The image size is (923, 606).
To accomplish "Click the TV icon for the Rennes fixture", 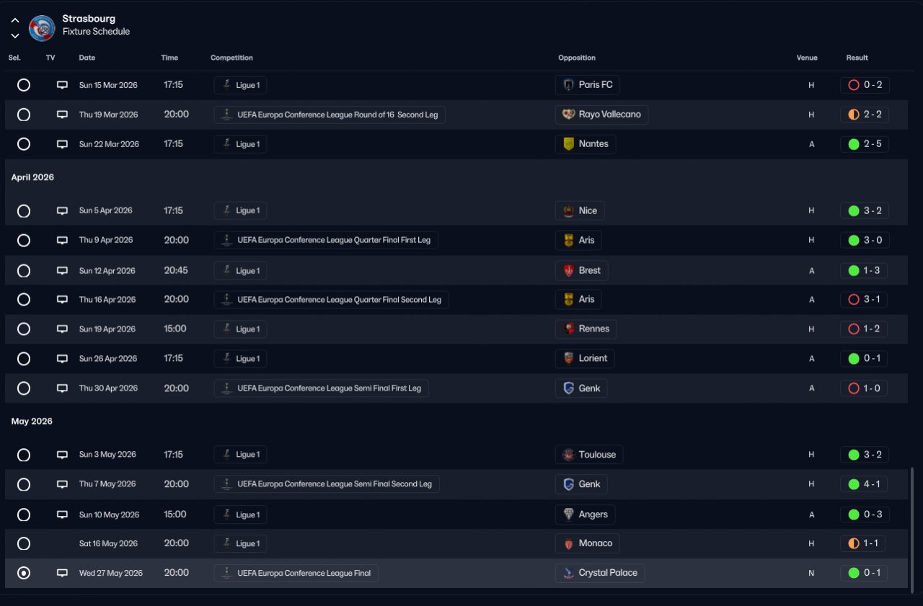I will (x=63, y=329).
